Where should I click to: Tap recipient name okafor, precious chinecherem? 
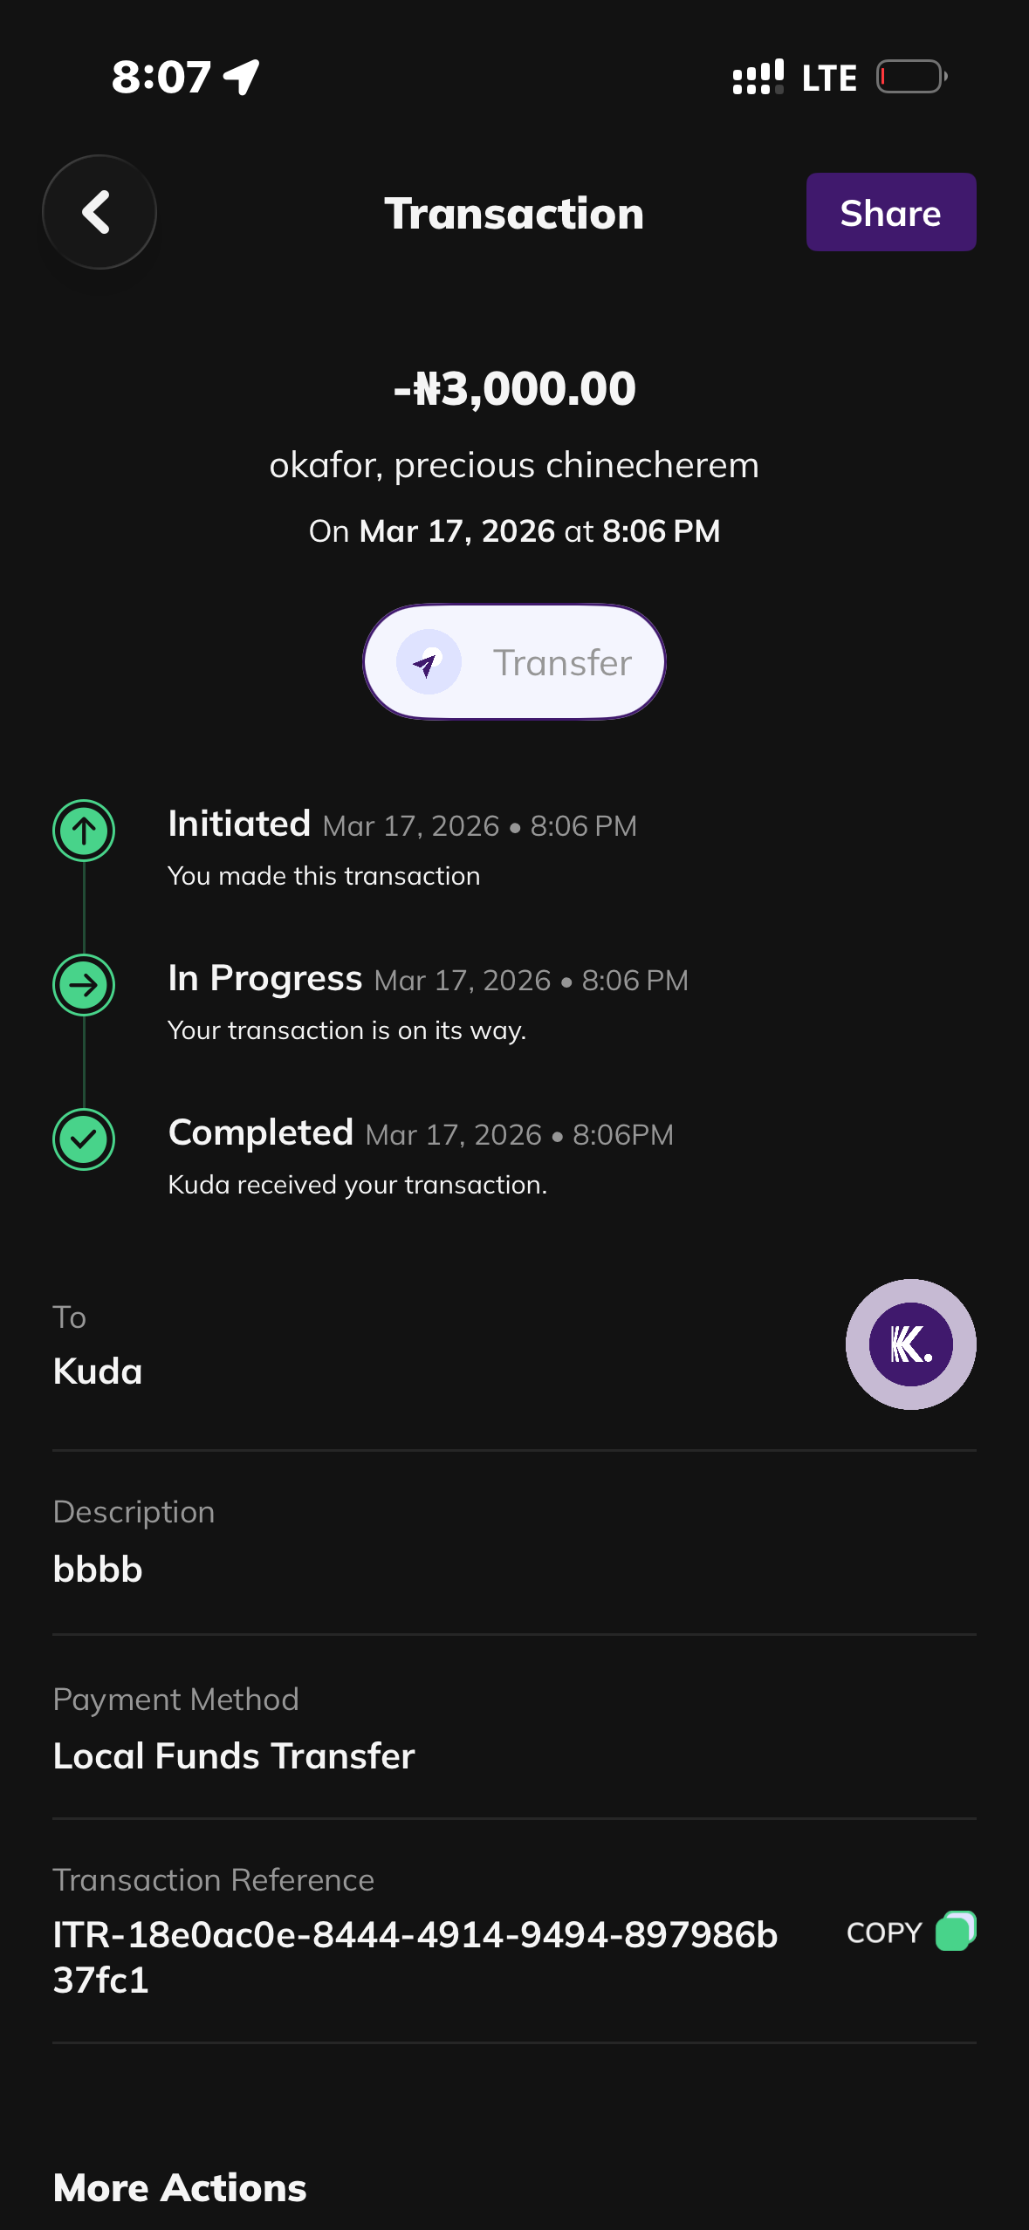tap(514, 465)
